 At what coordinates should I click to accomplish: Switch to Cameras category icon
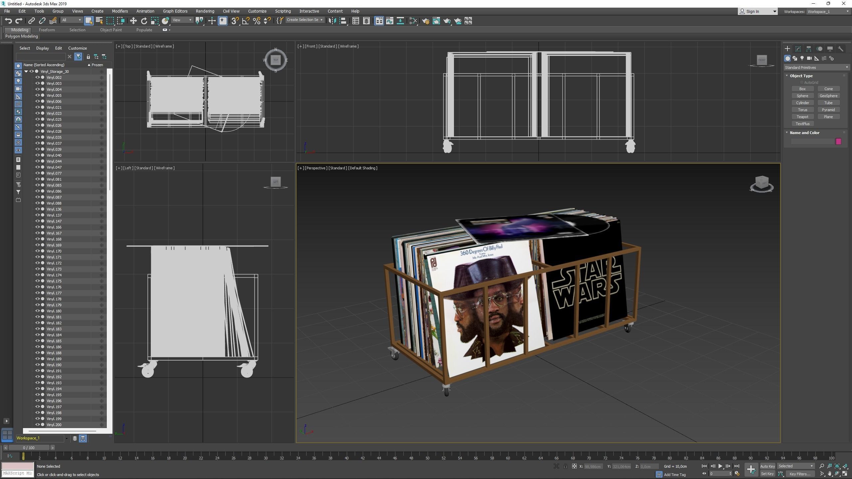coord(809,58)
